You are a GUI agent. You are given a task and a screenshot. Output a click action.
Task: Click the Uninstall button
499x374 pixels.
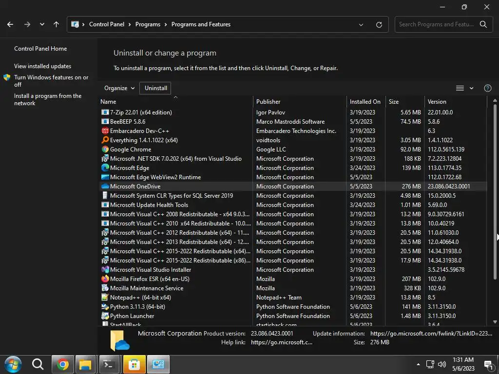pos(155,88)
